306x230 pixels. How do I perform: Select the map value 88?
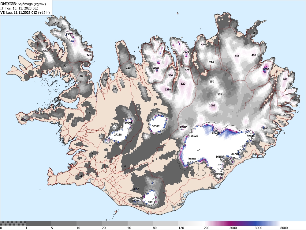coord(81,76)
